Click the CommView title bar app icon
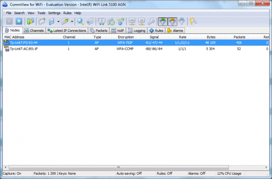 pyautogui.click(x=5, y=5)
